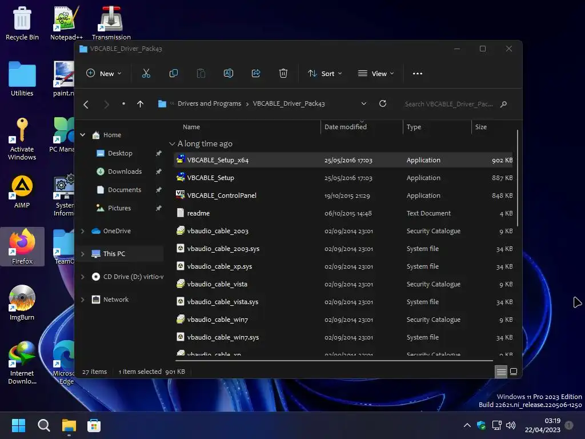Click 'Drivers and Programs' breadcrumb

(x=209, y=104)
